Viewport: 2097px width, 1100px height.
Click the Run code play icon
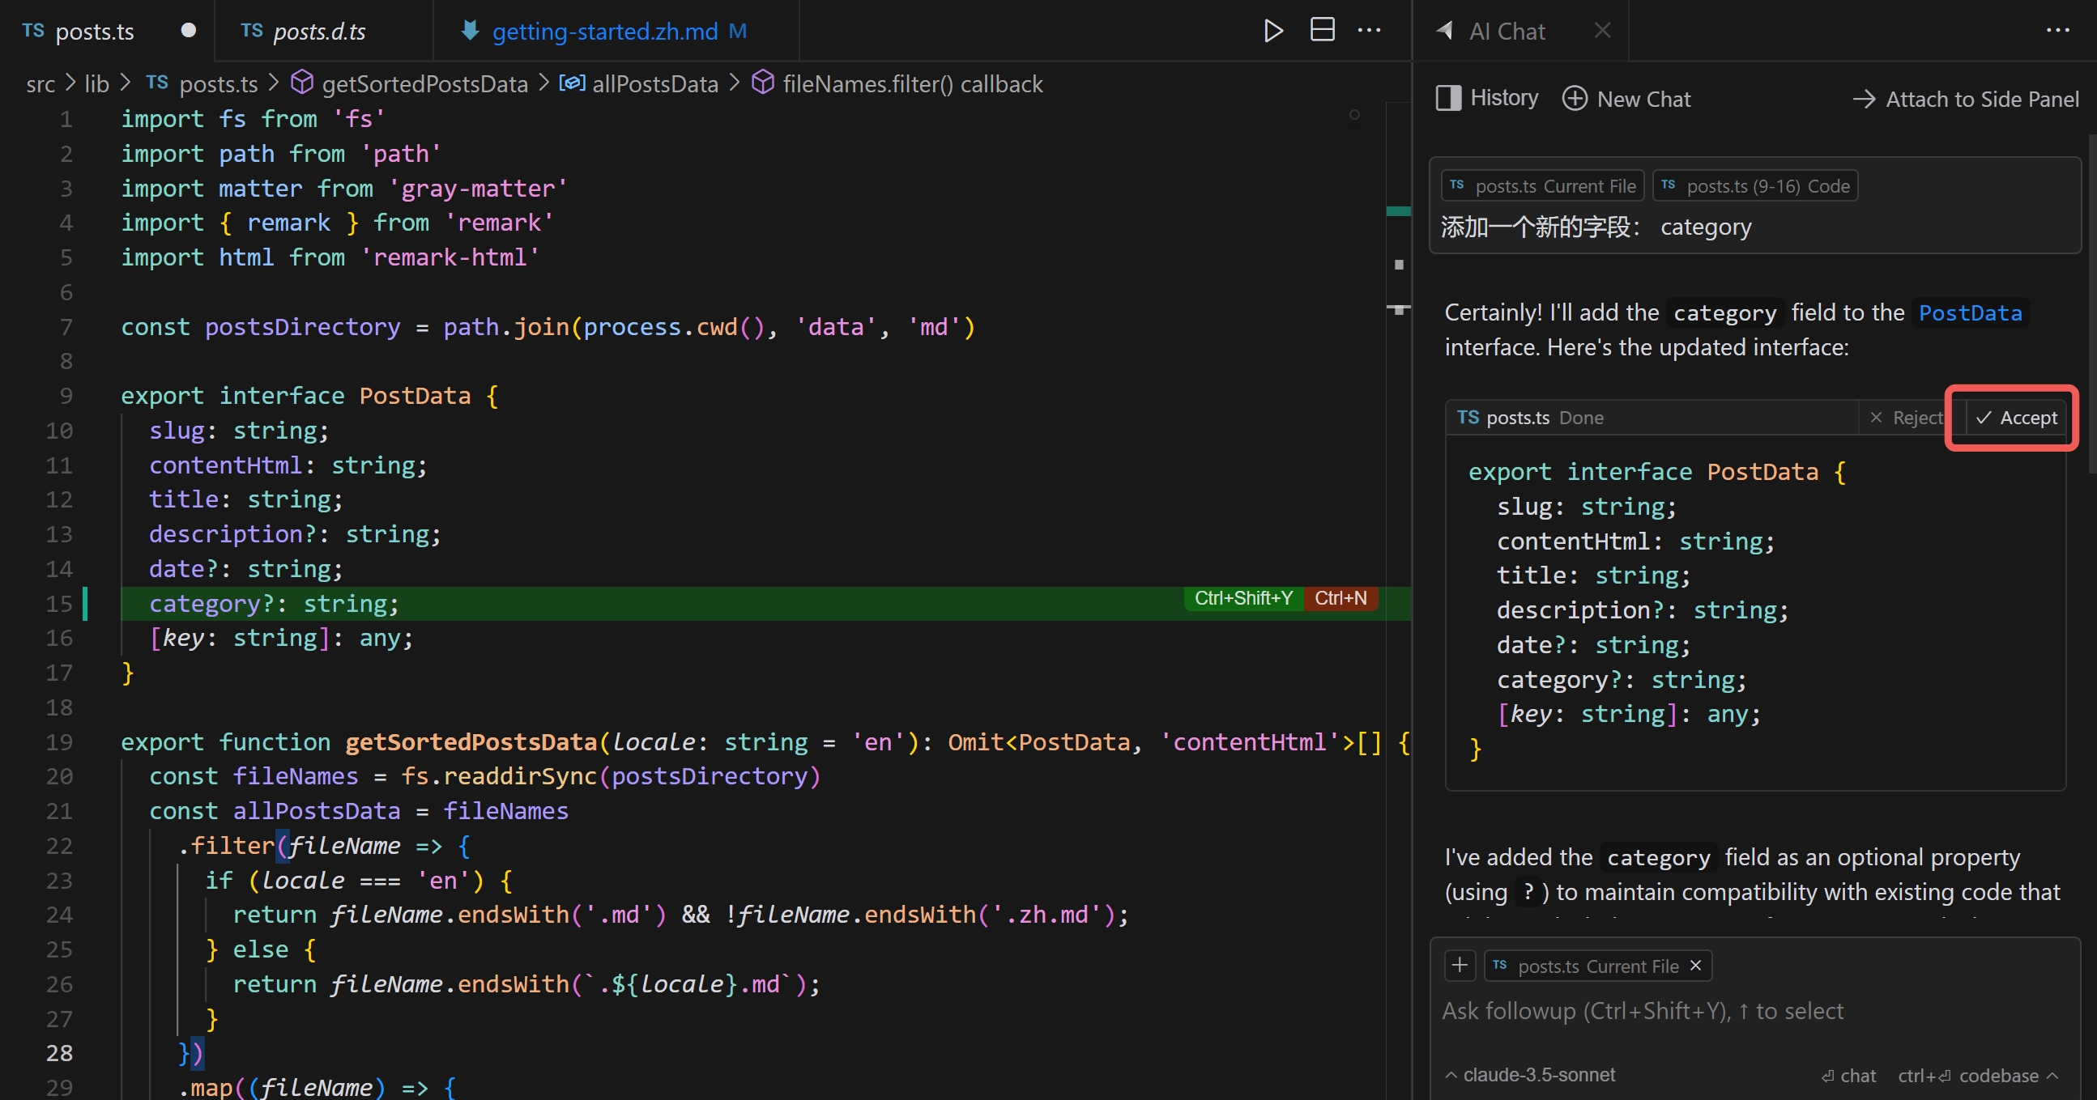(1273, 31)
